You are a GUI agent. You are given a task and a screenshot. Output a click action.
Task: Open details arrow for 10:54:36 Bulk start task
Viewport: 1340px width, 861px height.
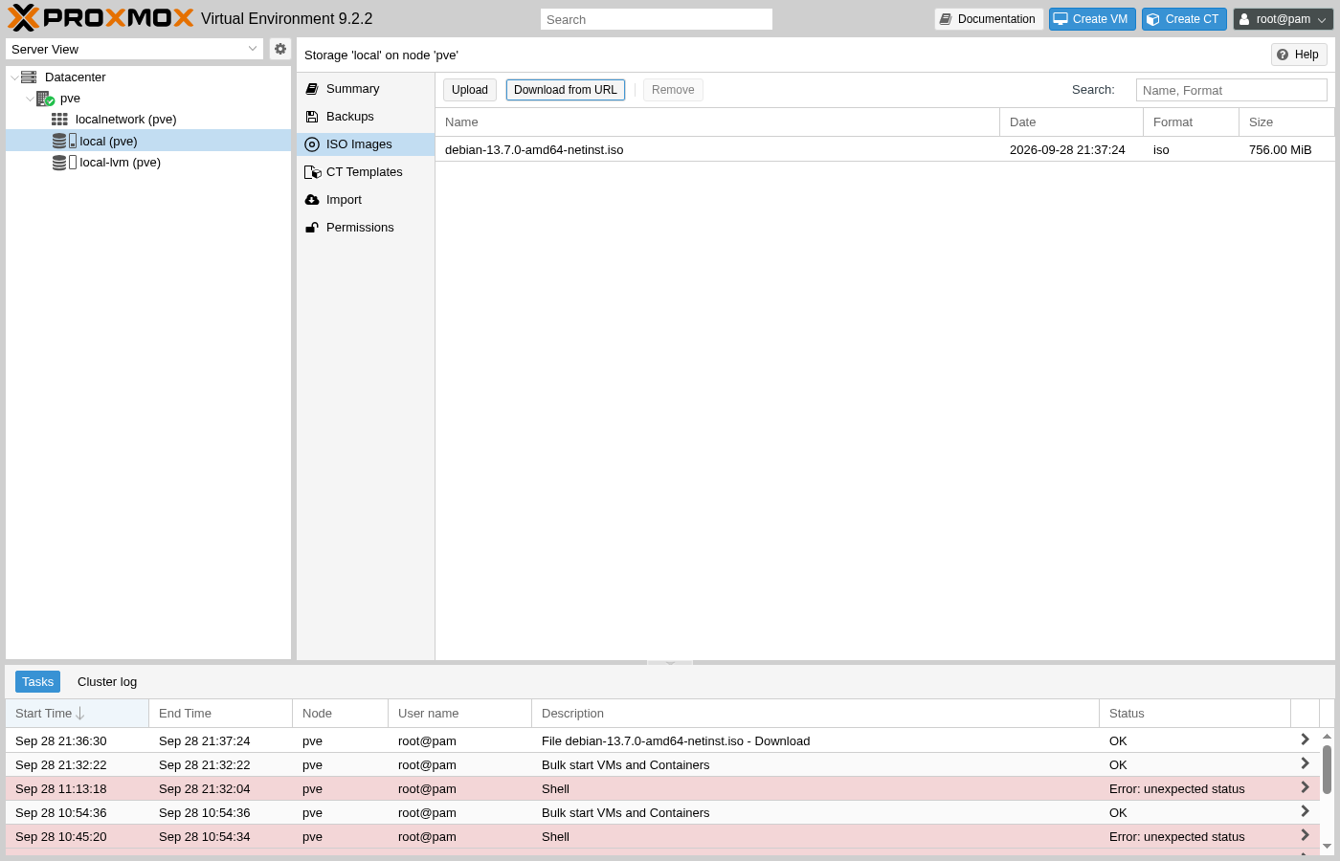click(1305, 811)
